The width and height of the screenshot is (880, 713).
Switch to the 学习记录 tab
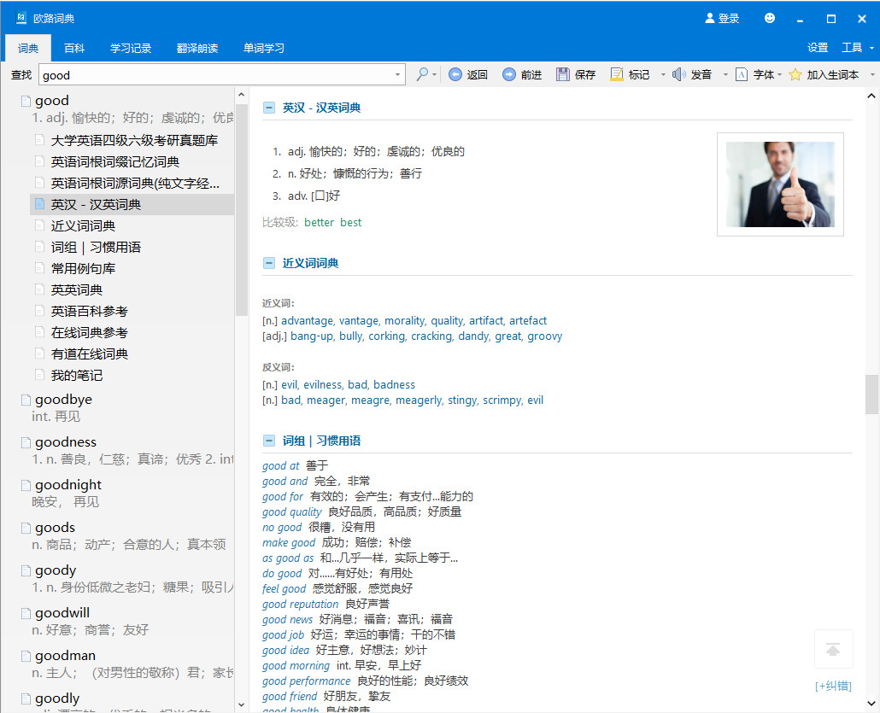pos(131,48)
